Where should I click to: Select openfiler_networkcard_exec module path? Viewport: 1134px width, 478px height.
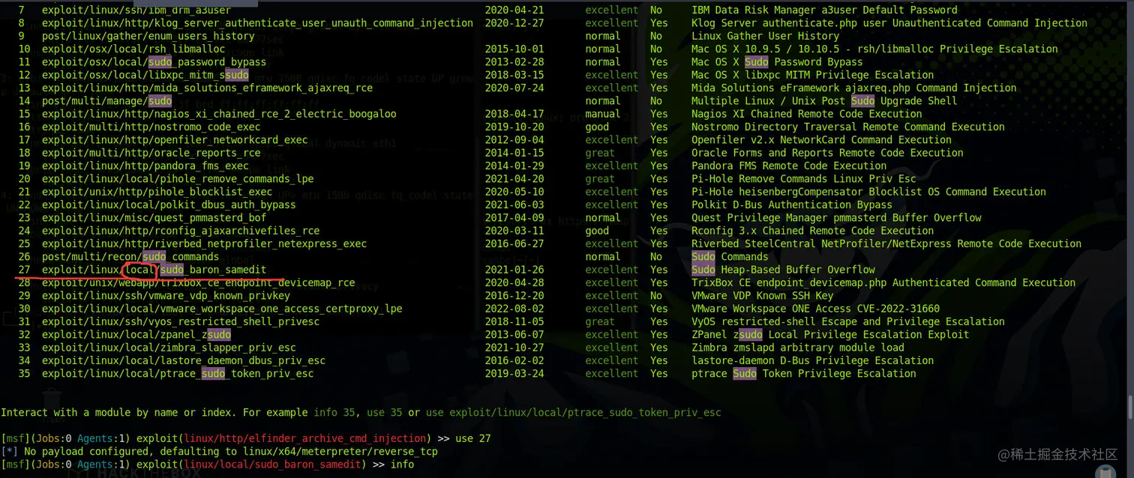point(175,140)
